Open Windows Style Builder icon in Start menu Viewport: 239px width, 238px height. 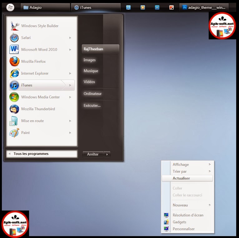click(x=14, y=26)
